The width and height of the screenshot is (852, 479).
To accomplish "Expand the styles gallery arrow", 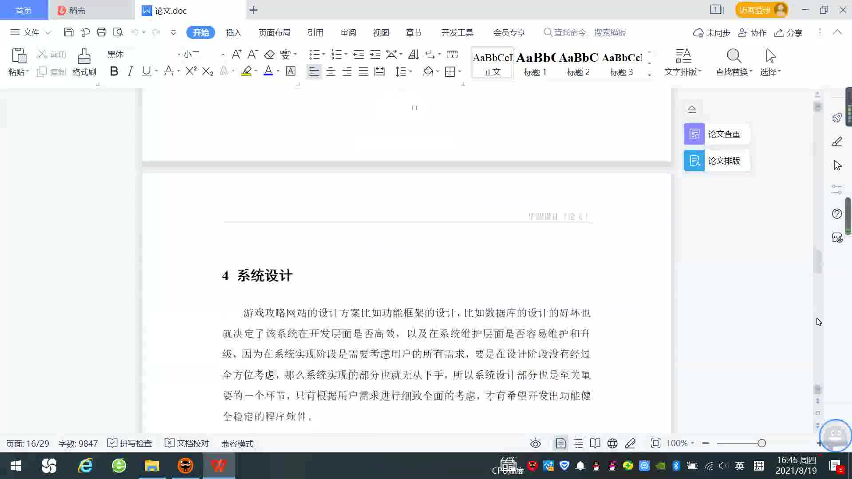I will pos(649,74).
